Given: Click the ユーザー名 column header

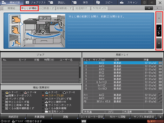Looking at the screenshot, I should pyautogui.click(x=66, y=60).
